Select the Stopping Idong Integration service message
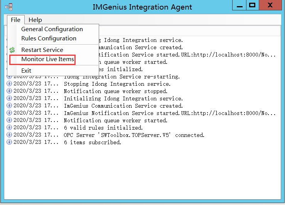285x205 pixels. 117,84
